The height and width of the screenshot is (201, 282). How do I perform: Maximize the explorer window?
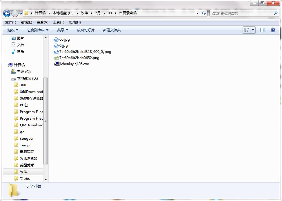262,3
